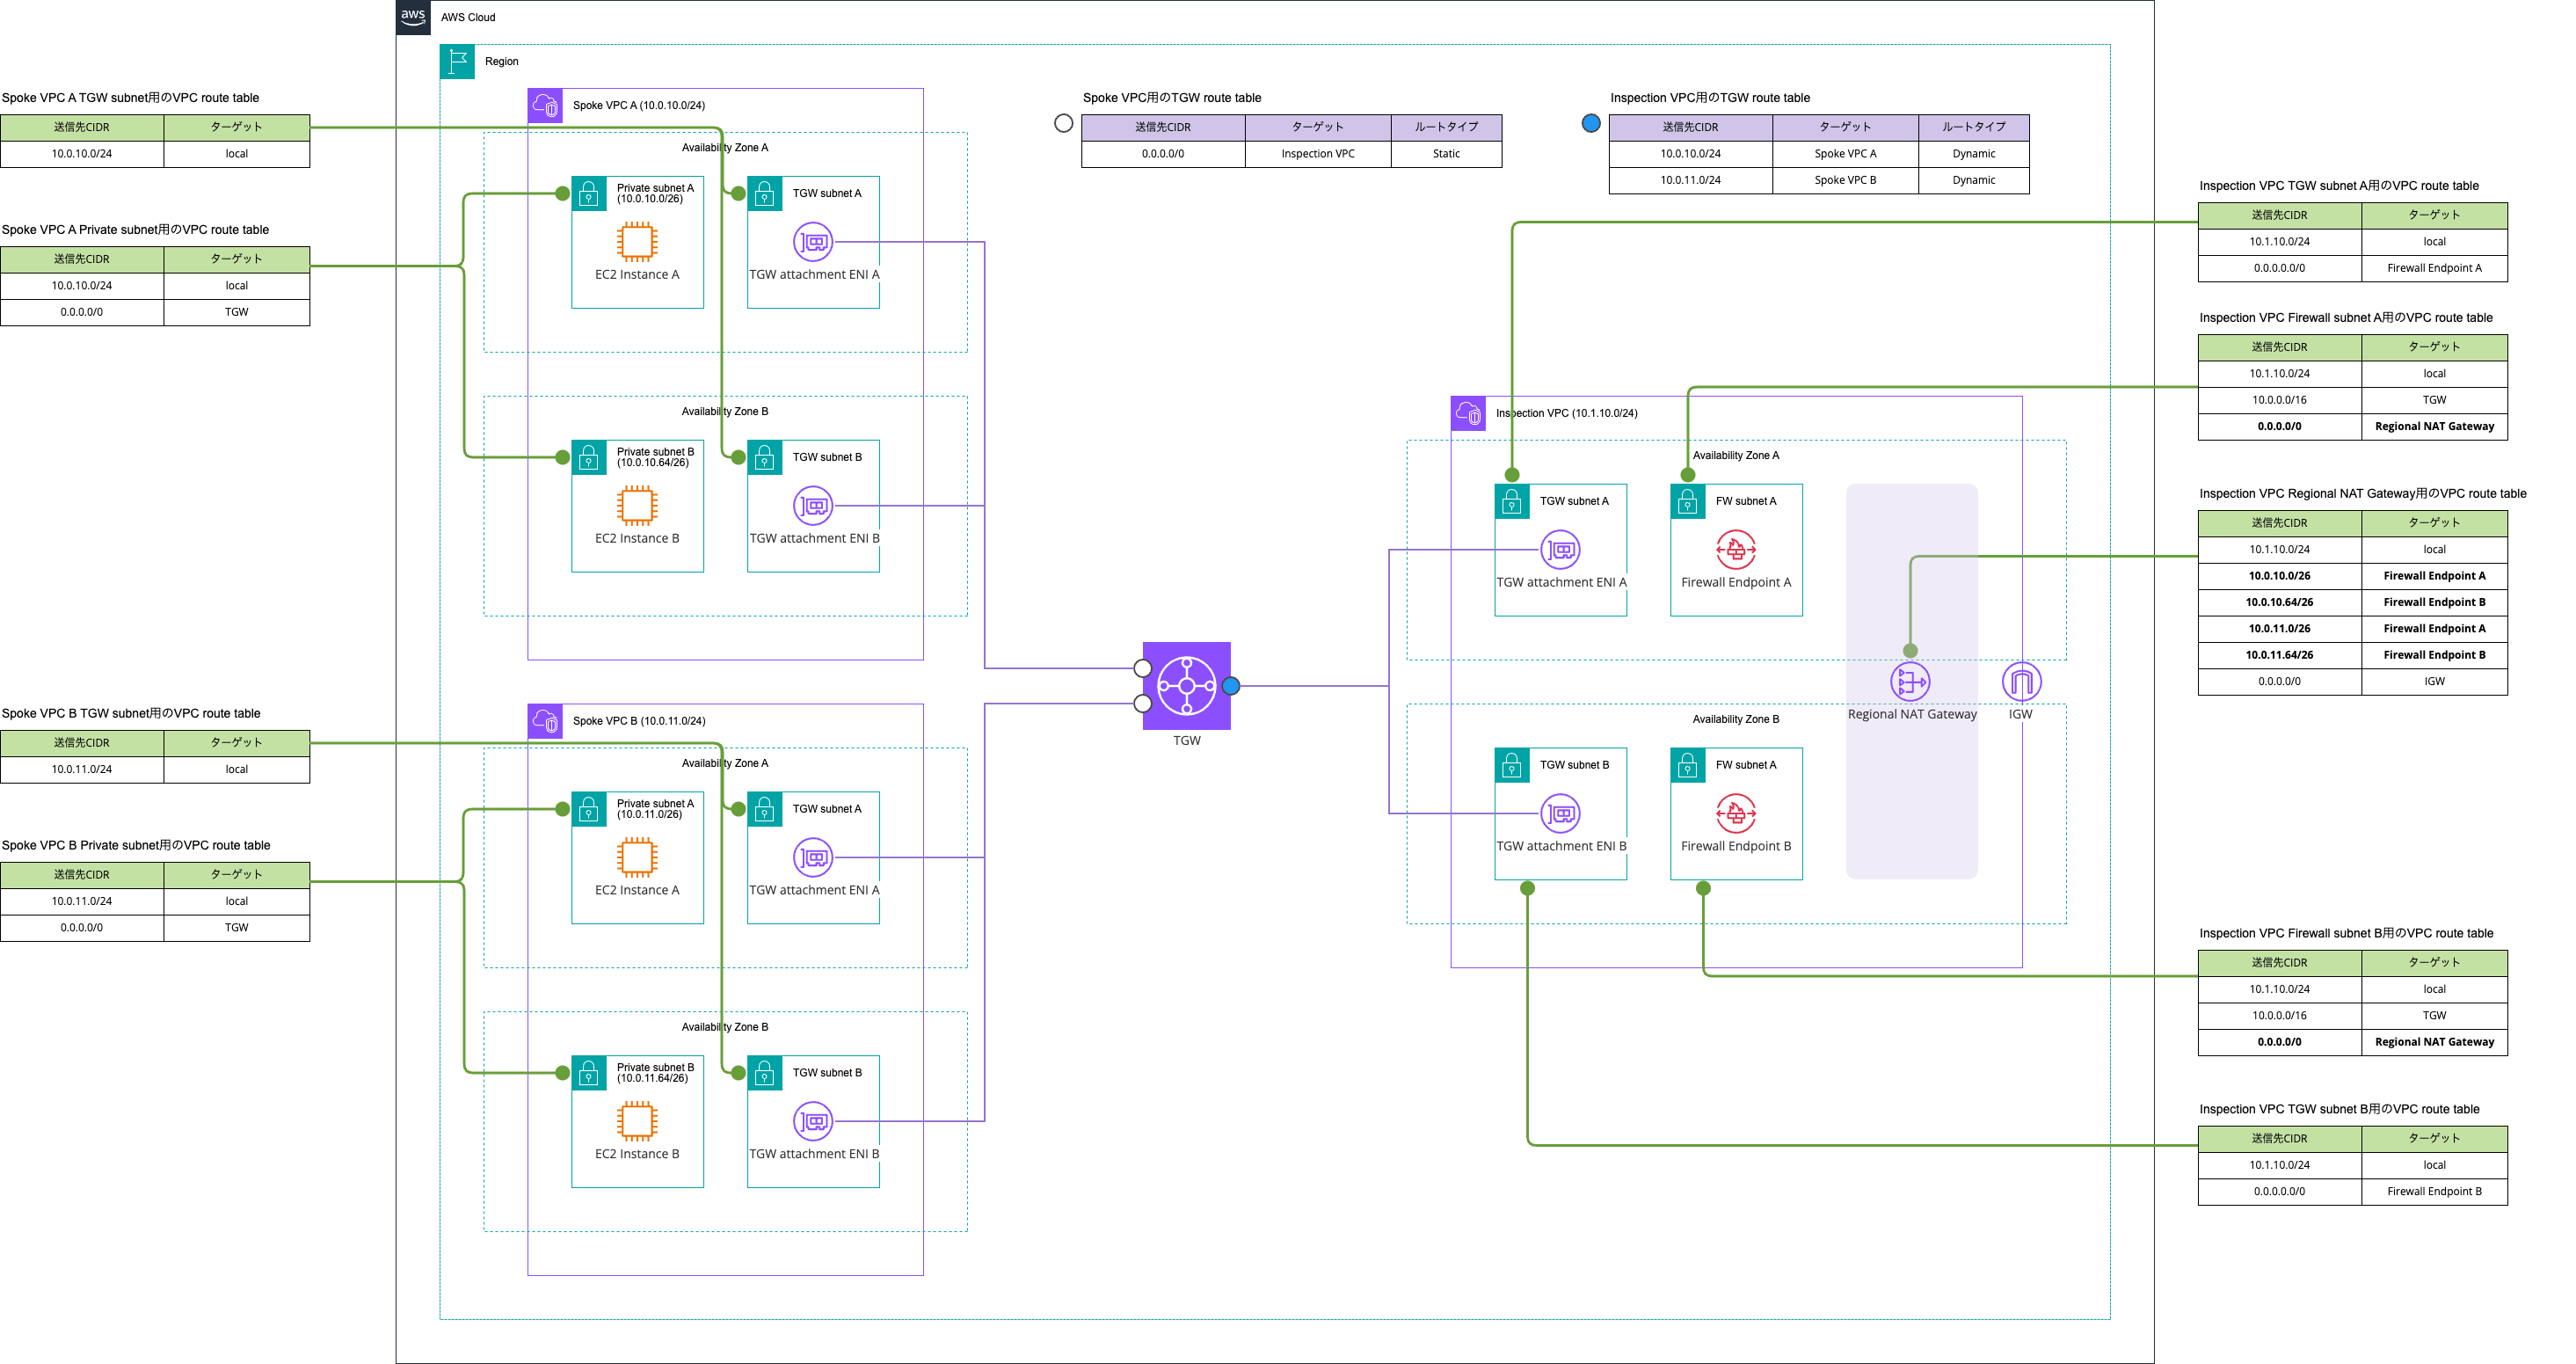
Task: Click 'TGW' target in Spoke VPC A Private subnet table
Action: [236, 312]
